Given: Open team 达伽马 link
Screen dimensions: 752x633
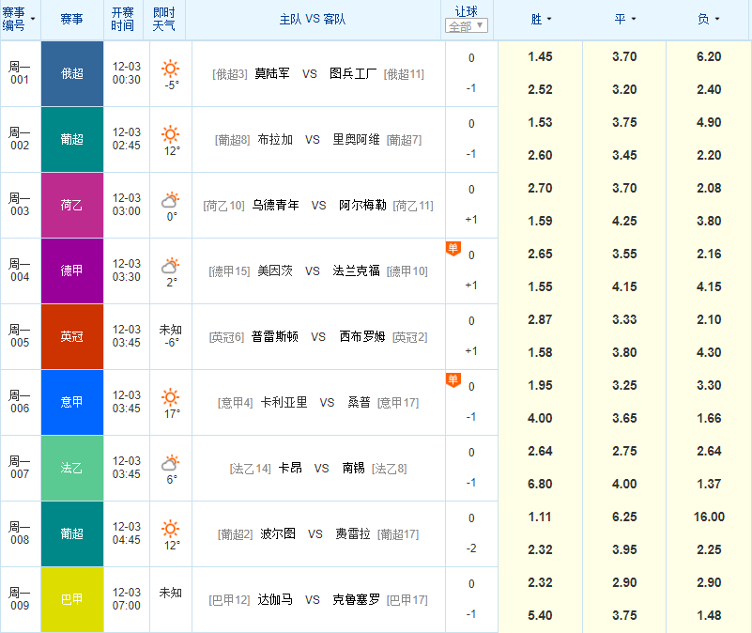Looking at the screenshot, I should 275,599.
